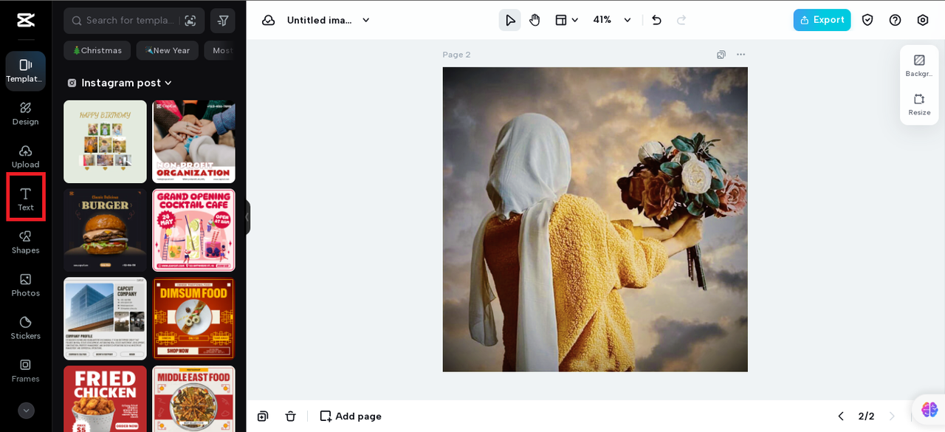945x432 pixels.
Task: Choose the Dimsum Food template
Action: click(193, 318)
